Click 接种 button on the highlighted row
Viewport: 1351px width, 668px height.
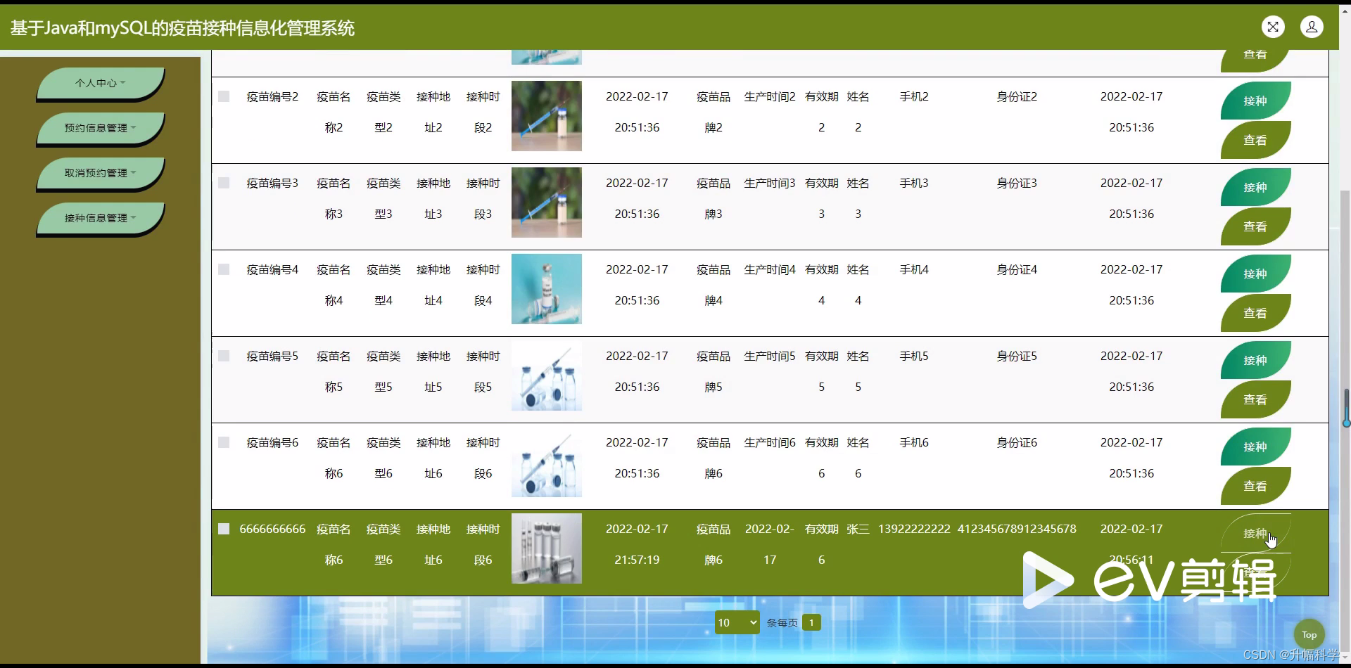1255,534
